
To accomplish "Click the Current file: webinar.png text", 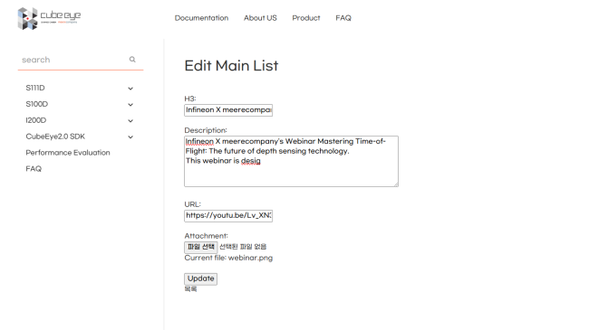I will [x=228, y=258].
